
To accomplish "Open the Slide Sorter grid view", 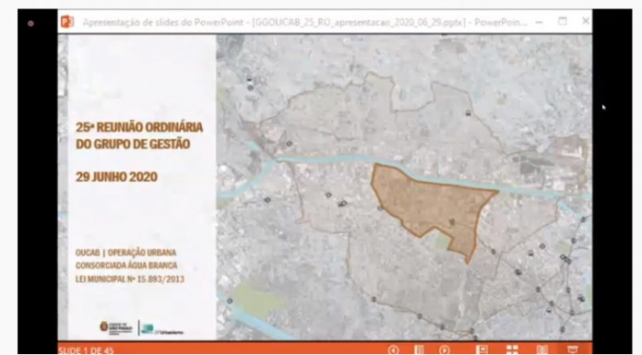I will [512, 350].
